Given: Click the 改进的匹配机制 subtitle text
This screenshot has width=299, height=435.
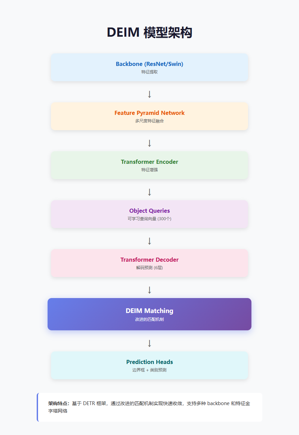Looking at the screenshot, I should click(149, 319).
